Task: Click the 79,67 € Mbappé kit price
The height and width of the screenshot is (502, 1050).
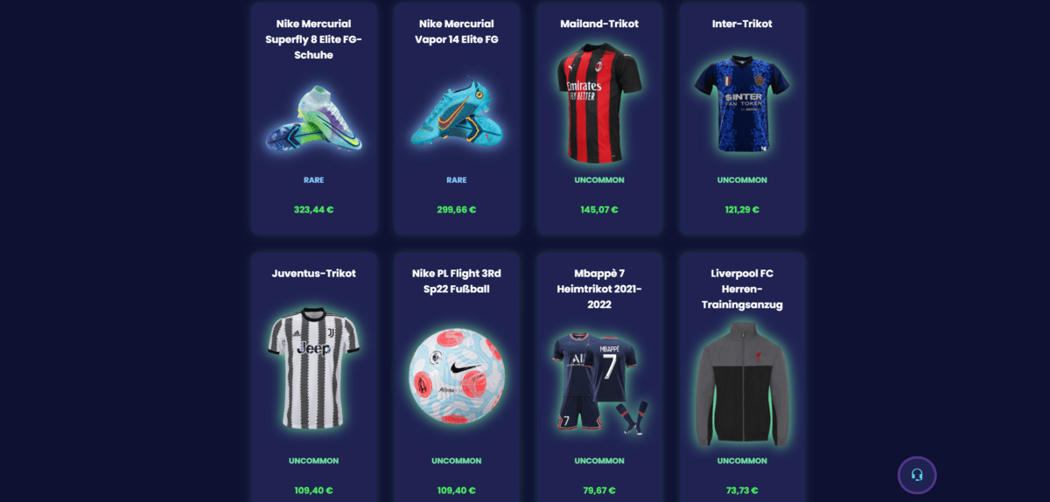Action: click(x=599, y=491)
